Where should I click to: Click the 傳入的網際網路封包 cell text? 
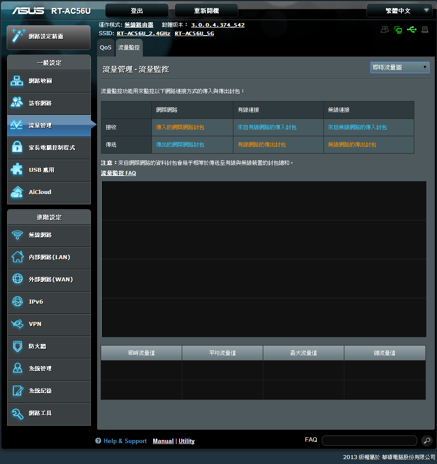pos(180,127)
